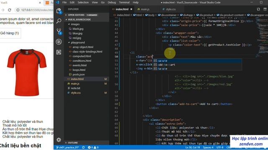The height and width of the screenshot is (150, 268).
Task: Open the Manage gear icon
Action: (x=59, y=140)
